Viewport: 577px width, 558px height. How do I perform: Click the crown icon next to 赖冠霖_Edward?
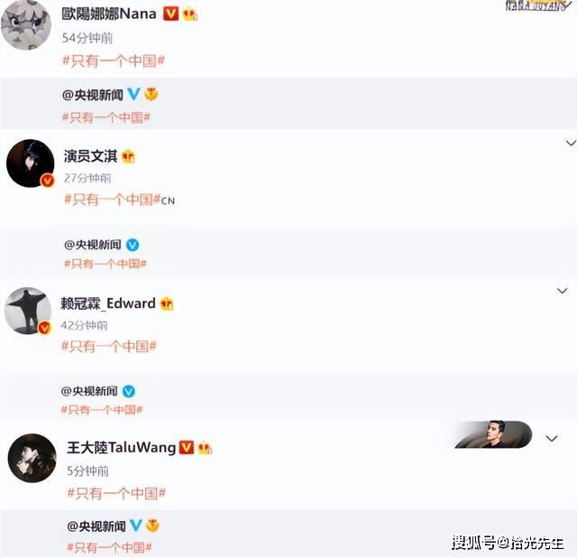167,303
